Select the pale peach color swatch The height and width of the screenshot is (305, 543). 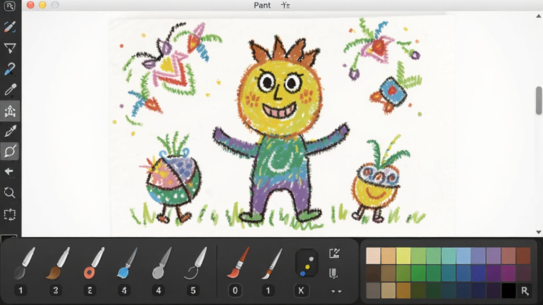[373, 256]
